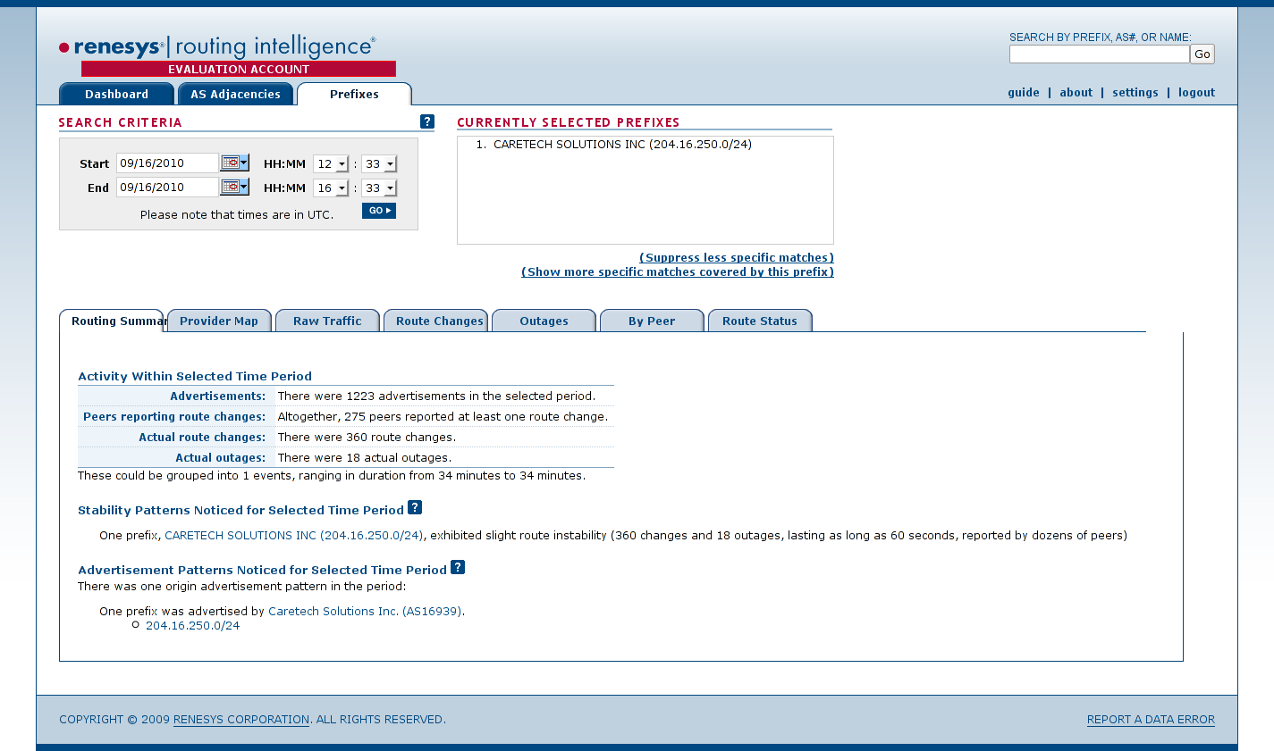
Task: Click in the prefix search field
Action: coord(1099,54)
